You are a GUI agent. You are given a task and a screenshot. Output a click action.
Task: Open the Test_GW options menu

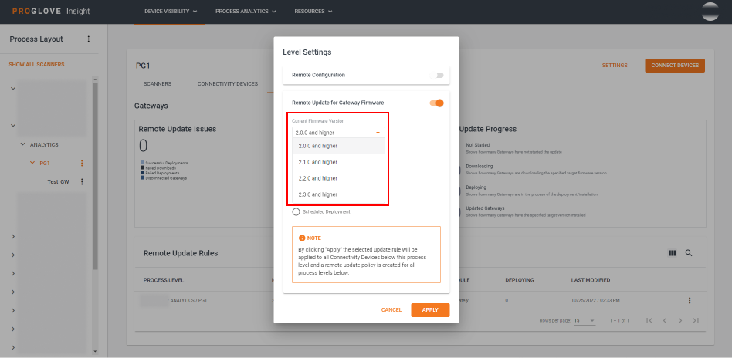[x=82, y=181]
